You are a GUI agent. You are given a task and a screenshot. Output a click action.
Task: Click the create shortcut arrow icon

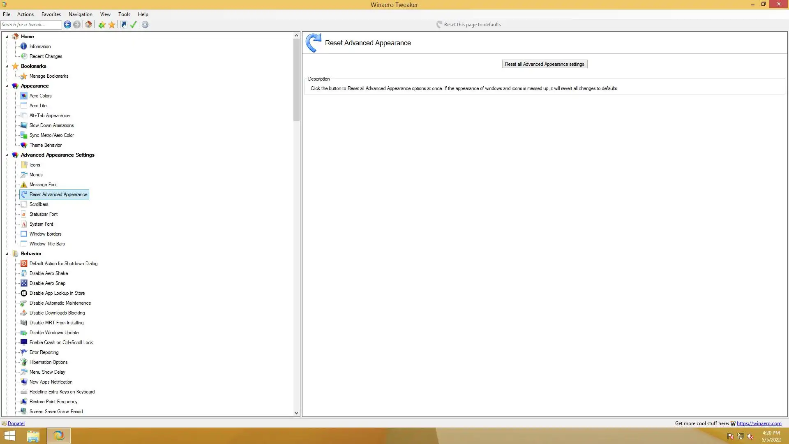[124, 25]
